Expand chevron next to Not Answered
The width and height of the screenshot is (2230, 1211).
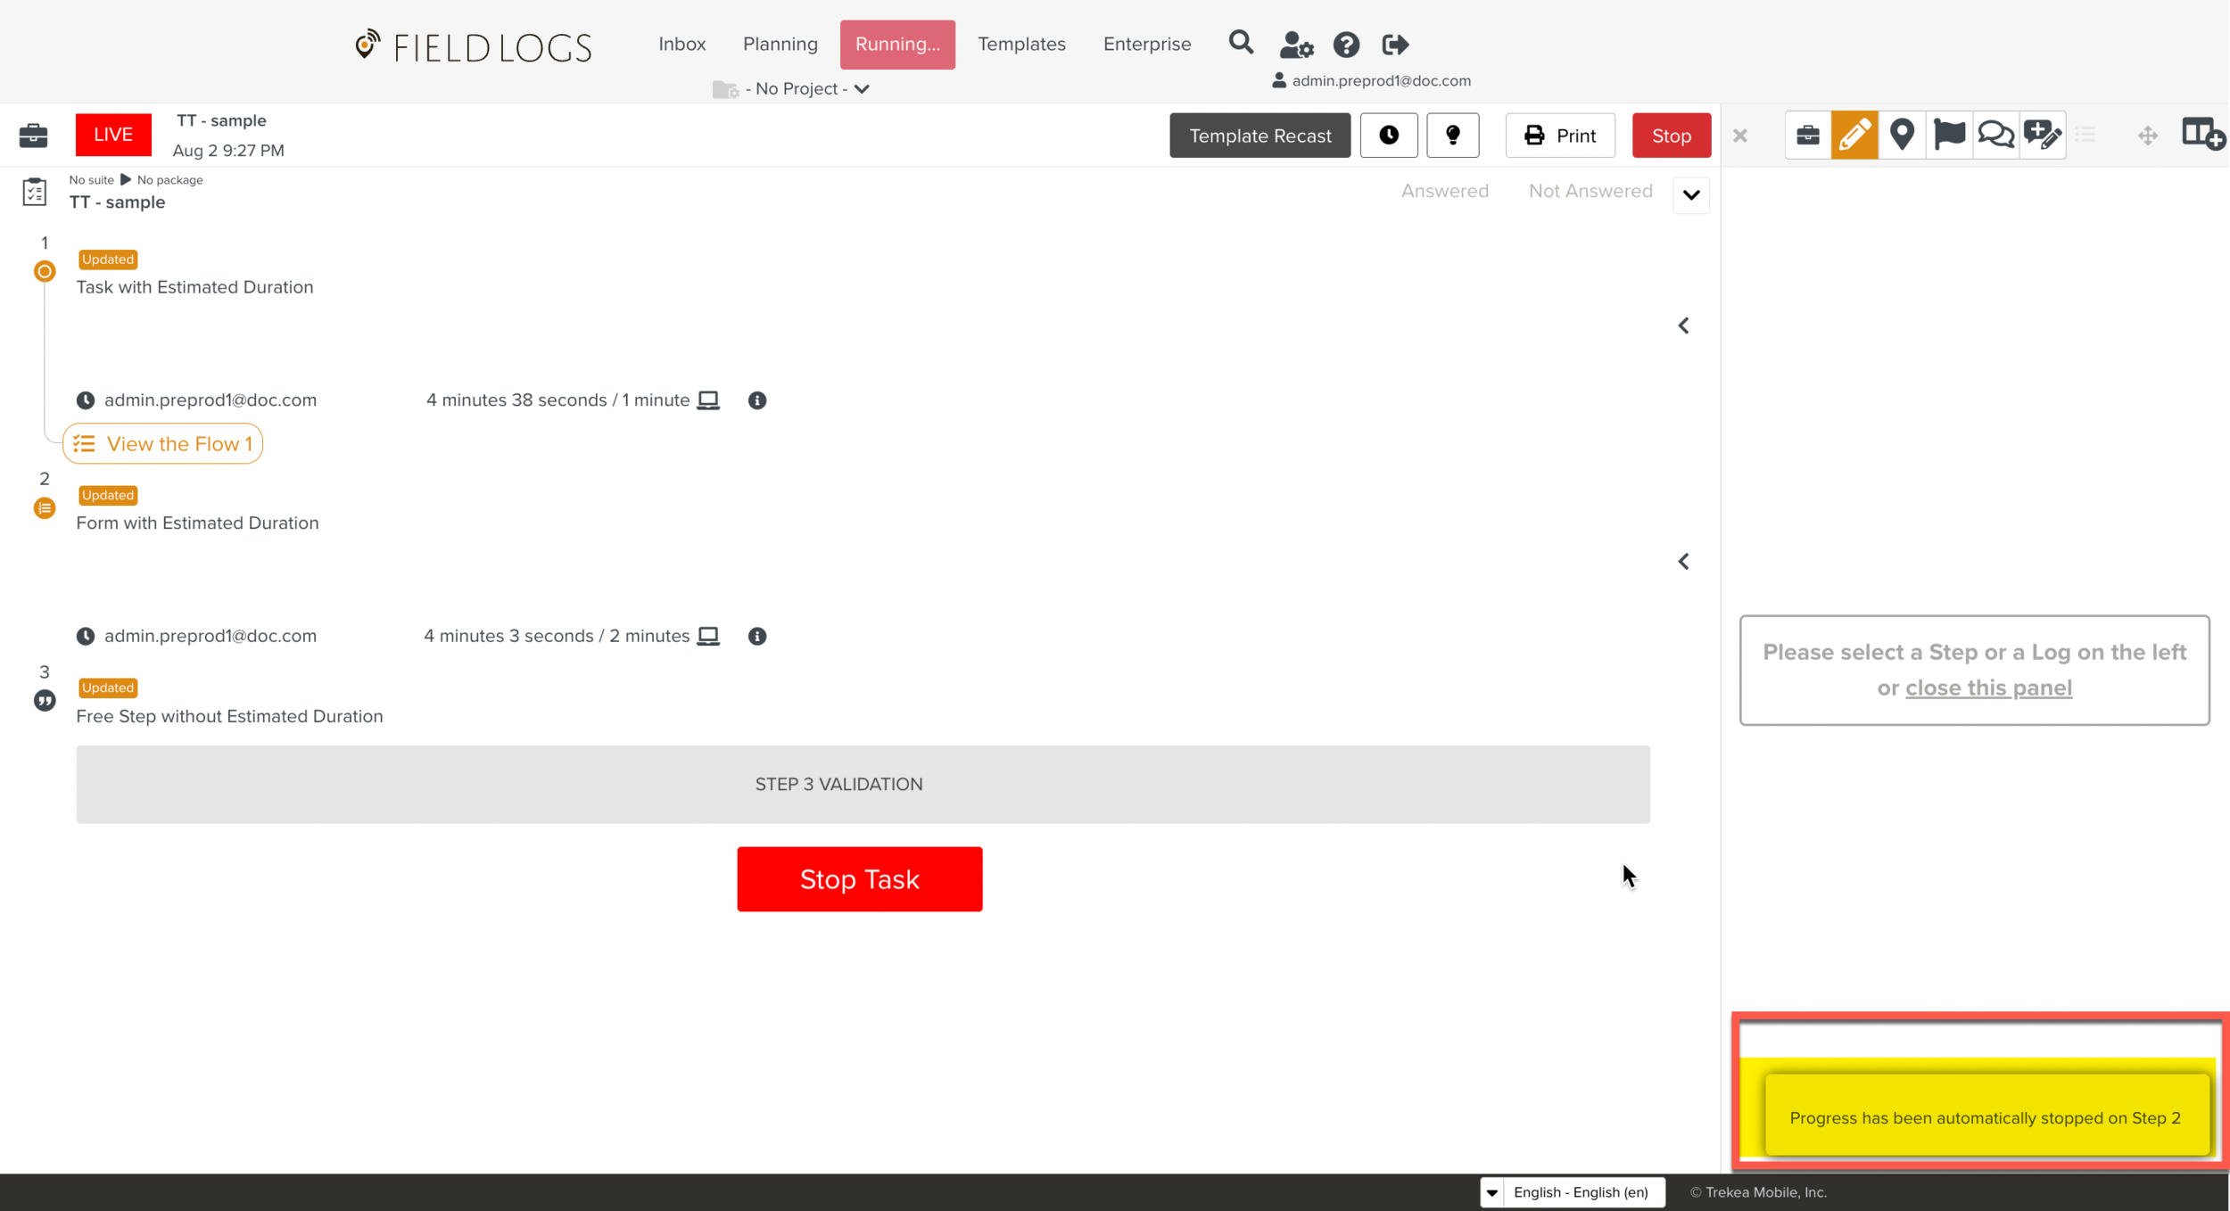pos(1691,194)
